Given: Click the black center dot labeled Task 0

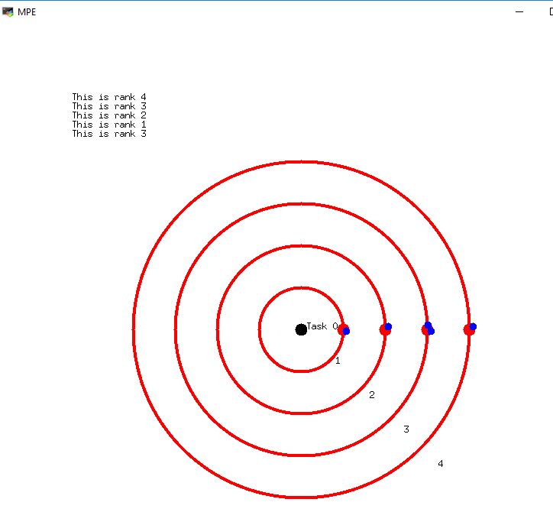Looking at the screenshot, I should [301, 329].
